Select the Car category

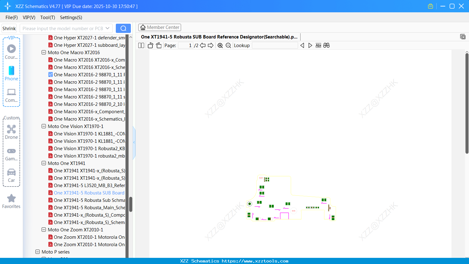click(11, 175)
